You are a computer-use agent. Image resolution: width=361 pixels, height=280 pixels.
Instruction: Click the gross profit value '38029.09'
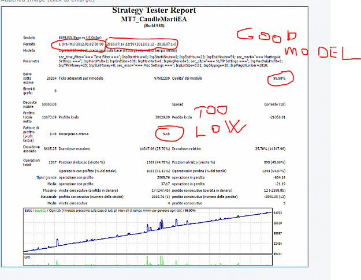[x=162, y=117]
